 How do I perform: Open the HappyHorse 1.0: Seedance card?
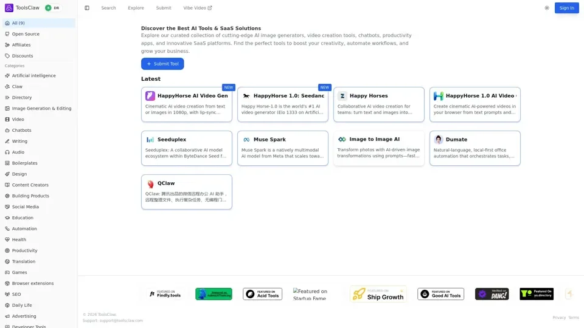pyautogui.click(x=283, y=104)
